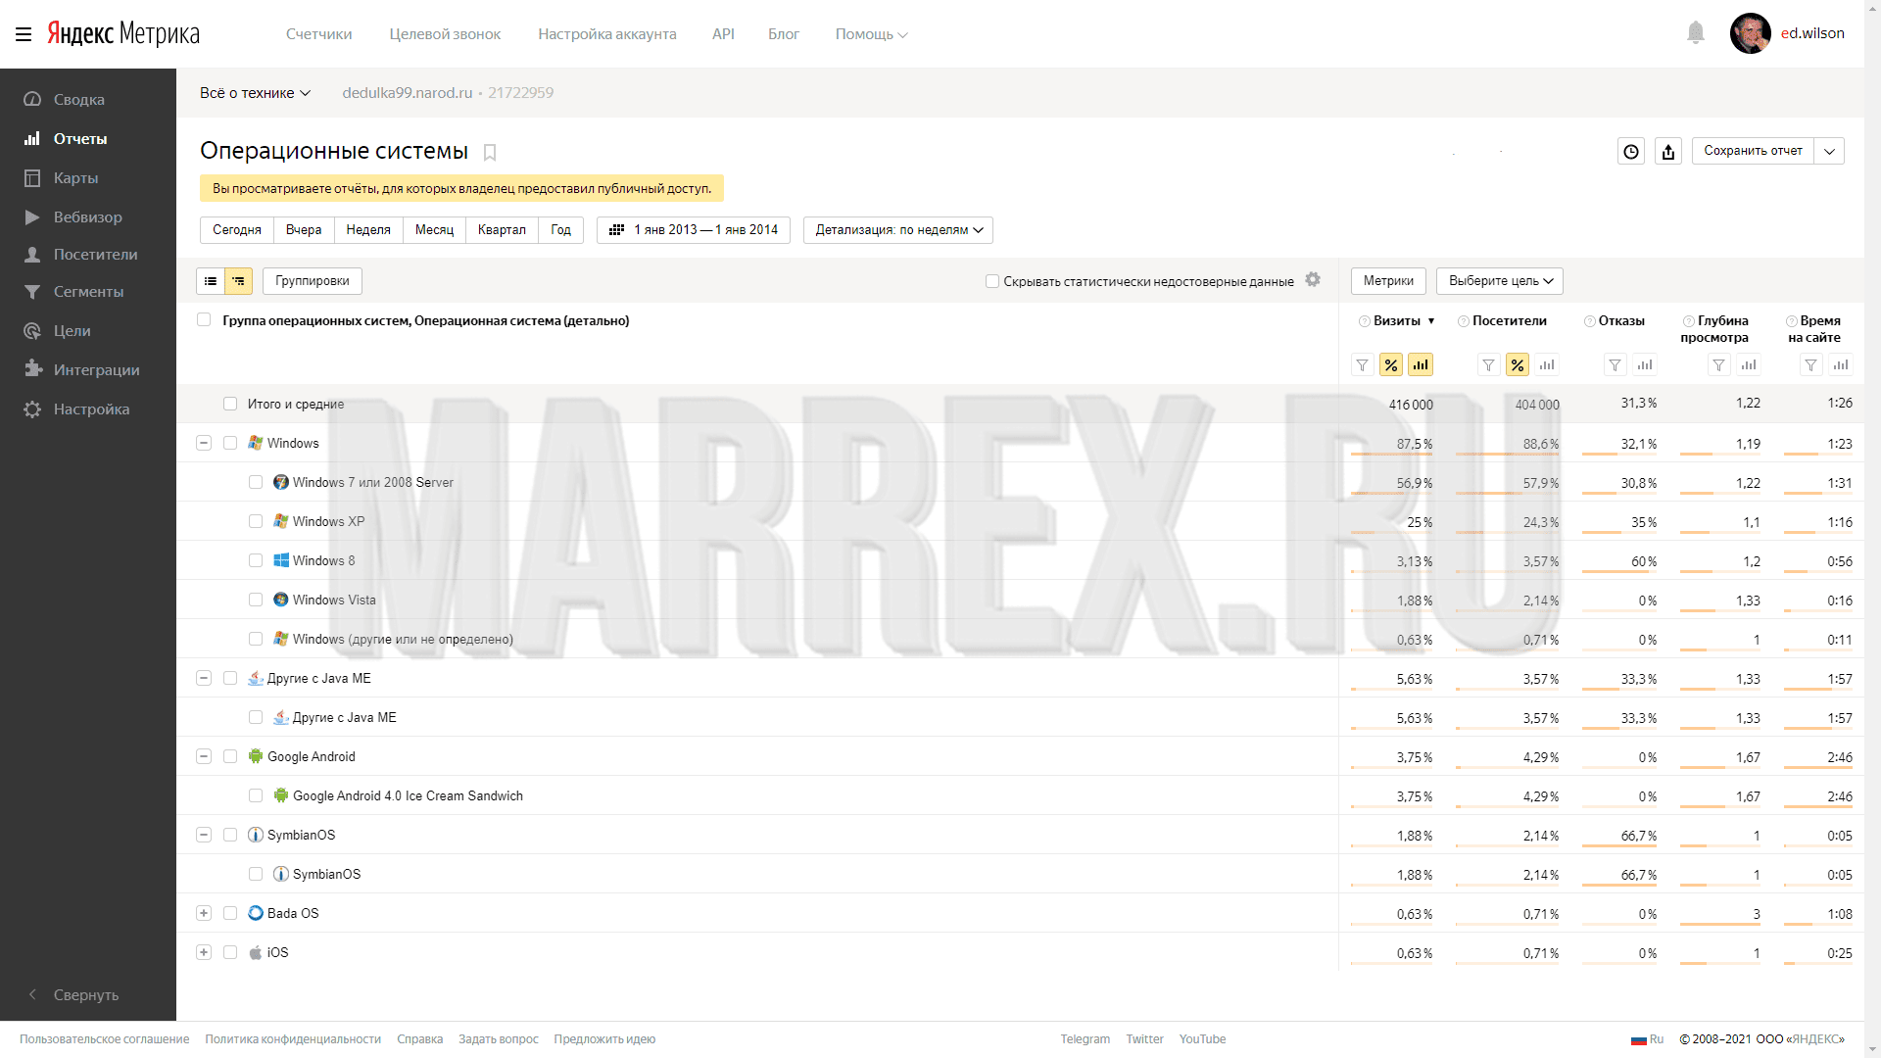Screen dimensions: 1881x1058
Task: Toggle chart for Время на сайте
Action: click(x=1842, y=365)
